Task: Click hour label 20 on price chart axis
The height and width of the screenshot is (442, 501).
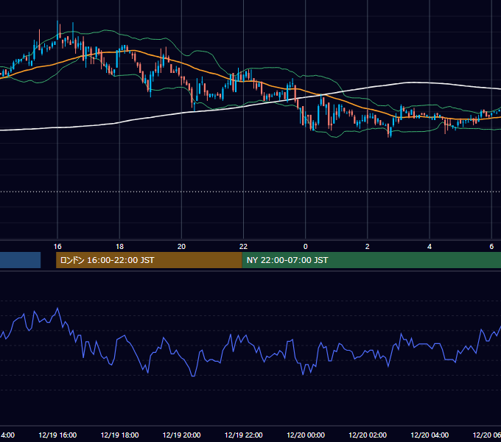Action: point(181,247)
